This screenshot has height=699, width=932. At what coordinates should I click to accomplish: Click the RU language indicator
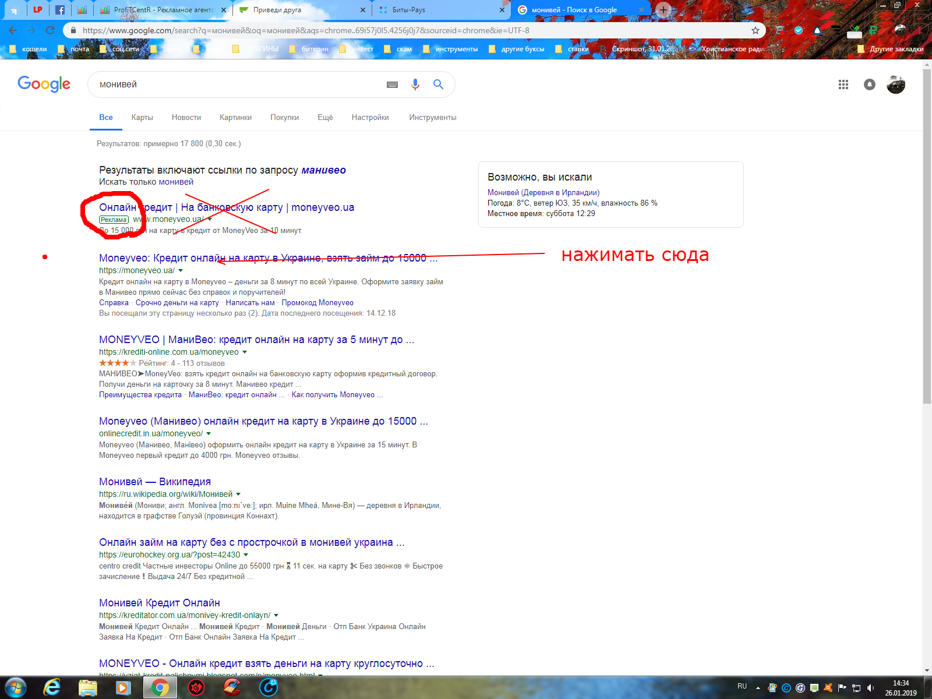coord(742,686)
